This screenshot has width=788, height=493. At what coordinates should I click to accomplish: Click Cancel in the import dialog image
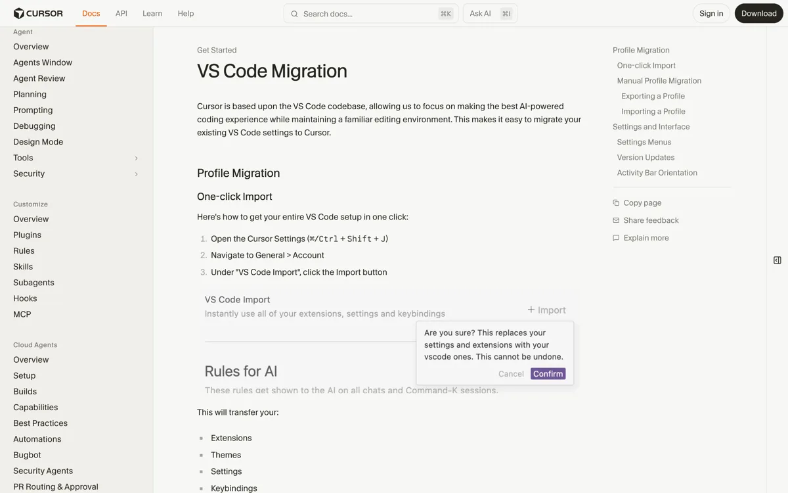tap(511, 373)
